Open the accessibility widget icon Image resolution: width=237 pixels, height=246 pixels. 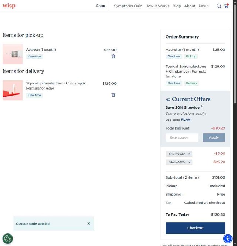228,239
